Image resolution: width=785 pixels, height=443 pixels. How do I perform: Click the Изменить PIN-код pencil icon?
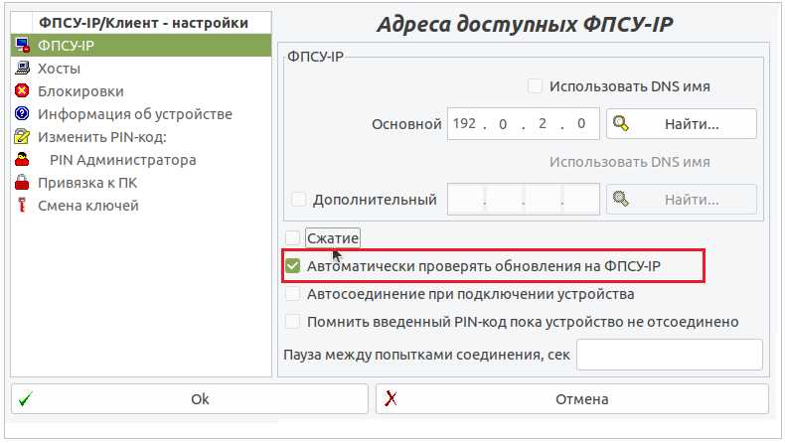[22, 137]
